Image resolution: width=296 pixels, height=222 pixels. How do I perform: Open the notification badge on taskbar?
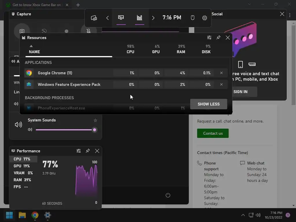pos(288,215)
